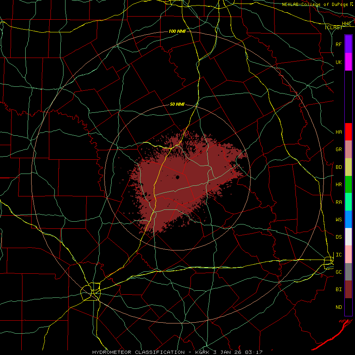
Task: Click the IC legend label
Action: tap(338, 255)
